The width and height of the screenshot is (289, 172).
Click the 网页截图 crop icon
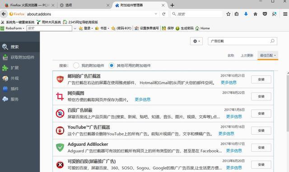[x=60, y=97]
